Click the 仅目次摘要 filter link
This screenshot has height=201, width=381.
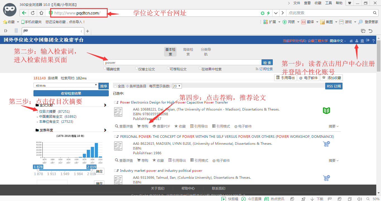click(x=47, y=112)
